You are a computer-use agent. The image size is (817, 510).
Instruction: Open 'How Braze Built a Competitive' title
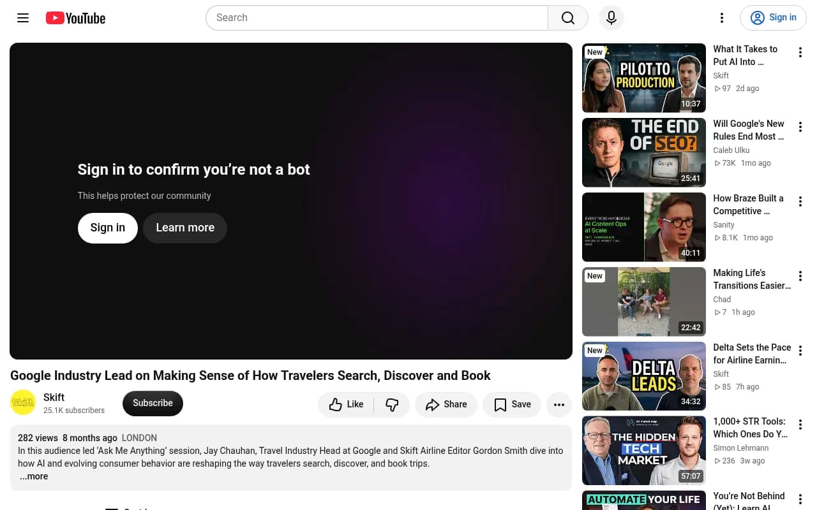[748, 205]
